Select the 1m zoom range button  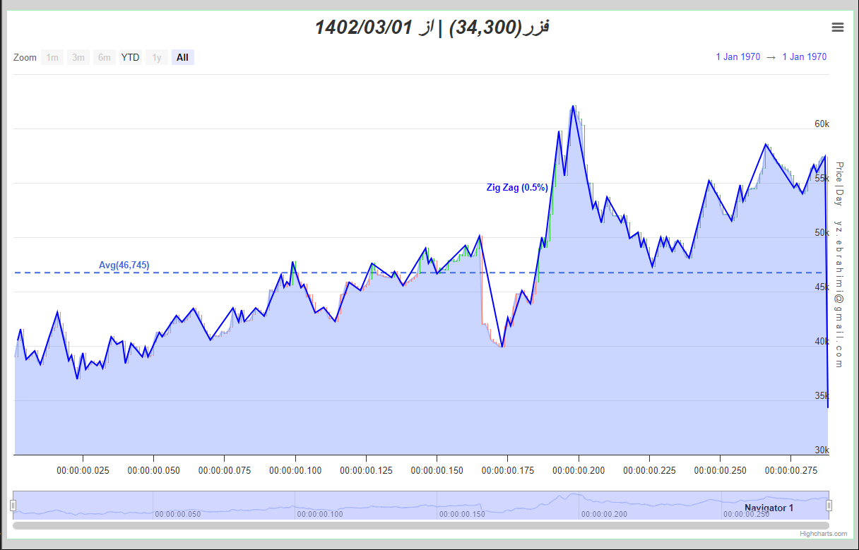coord(52,57)
